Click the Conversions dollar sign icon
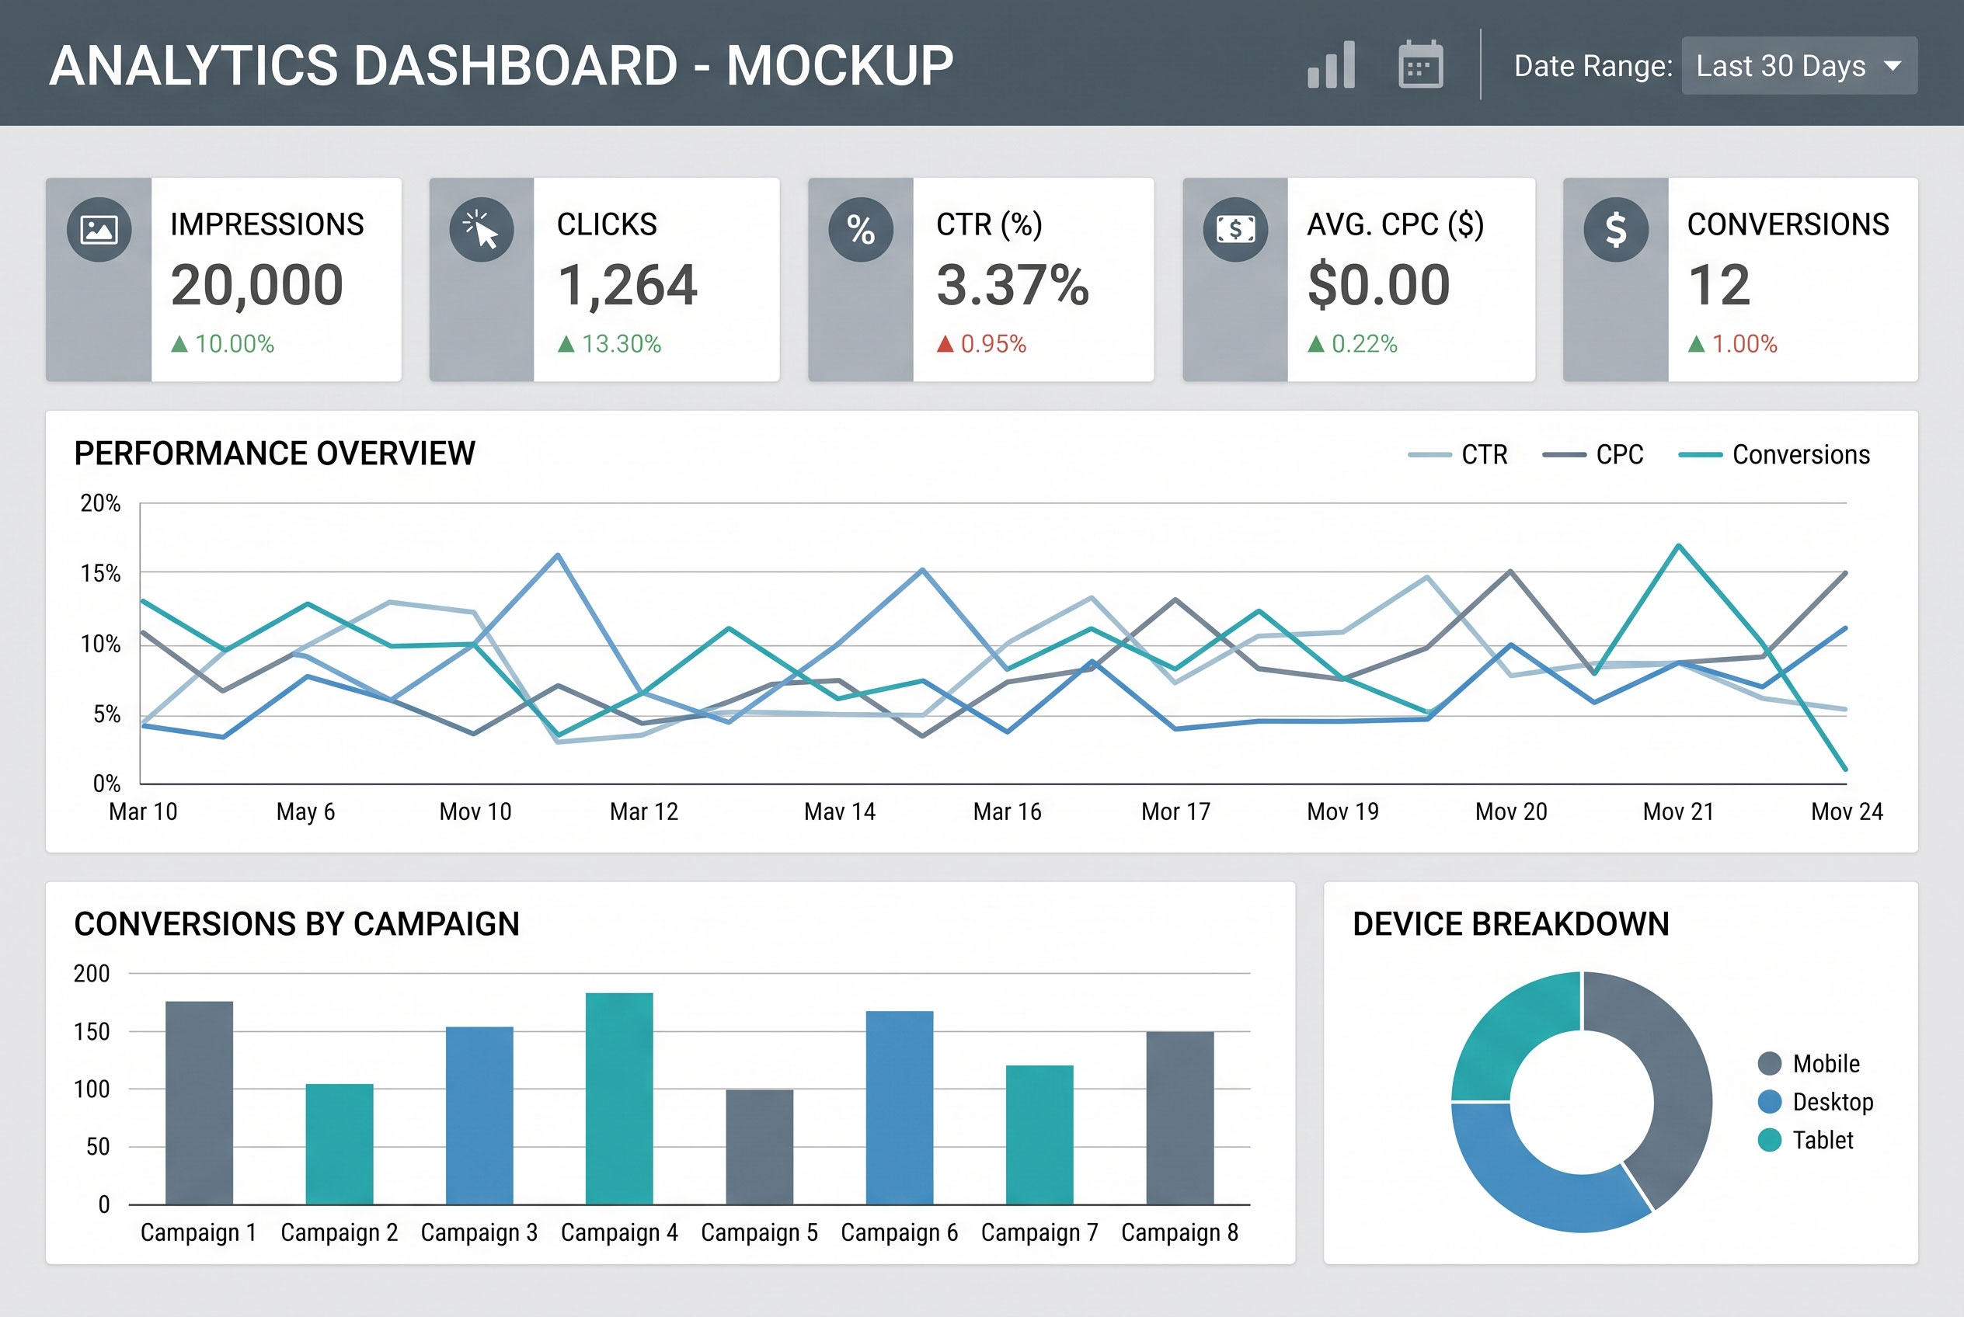Image resolution: width=1964 pixels, height=1317 pixels. [x=1616, y=229]
